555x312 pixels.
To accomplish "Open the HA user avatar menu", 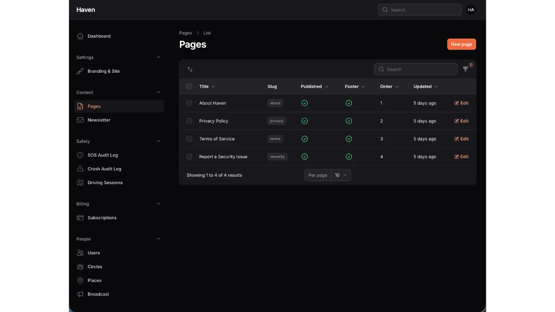I will pyautogui.click(x=471, y=10).
